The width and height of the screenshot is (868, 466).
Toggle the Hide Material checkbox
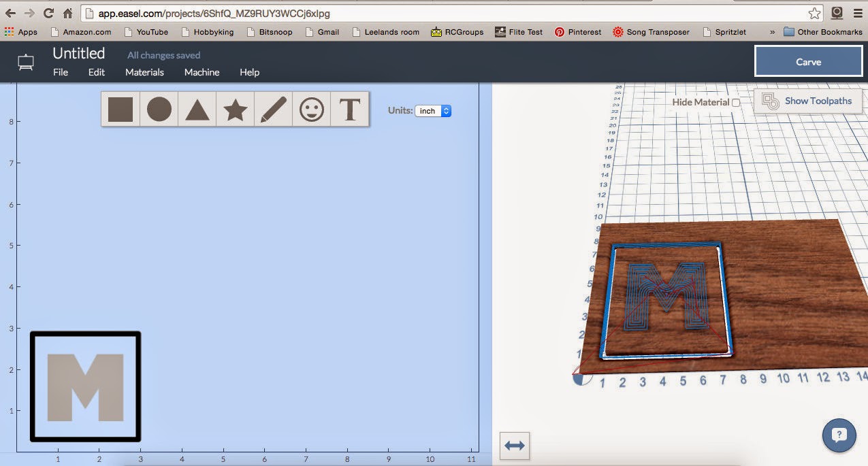(x=737, y=101)
